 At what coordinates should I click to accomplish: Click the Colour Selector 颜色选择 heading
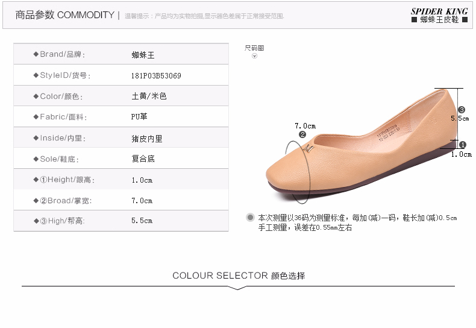(239, 276)
